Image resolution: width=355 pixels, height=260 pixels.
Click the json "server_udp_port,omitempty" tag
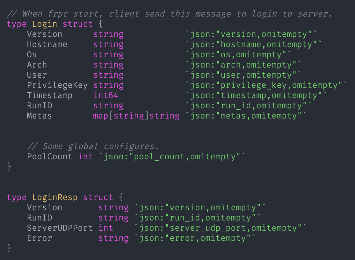pos(221,228)
